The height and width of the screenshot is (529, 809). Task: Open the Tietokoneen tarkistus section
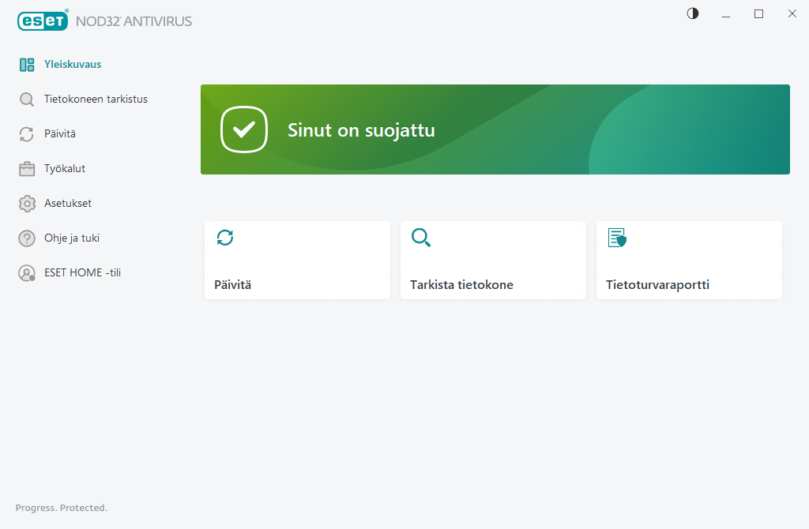point(96,99)
